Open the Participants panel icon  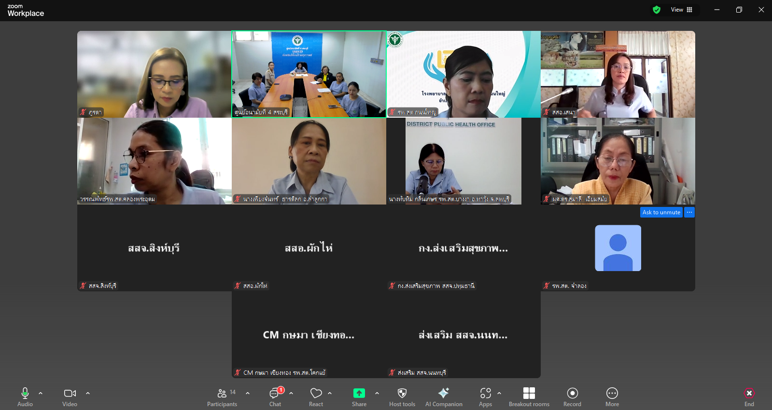pyautogui.click(x=222, y=393)
